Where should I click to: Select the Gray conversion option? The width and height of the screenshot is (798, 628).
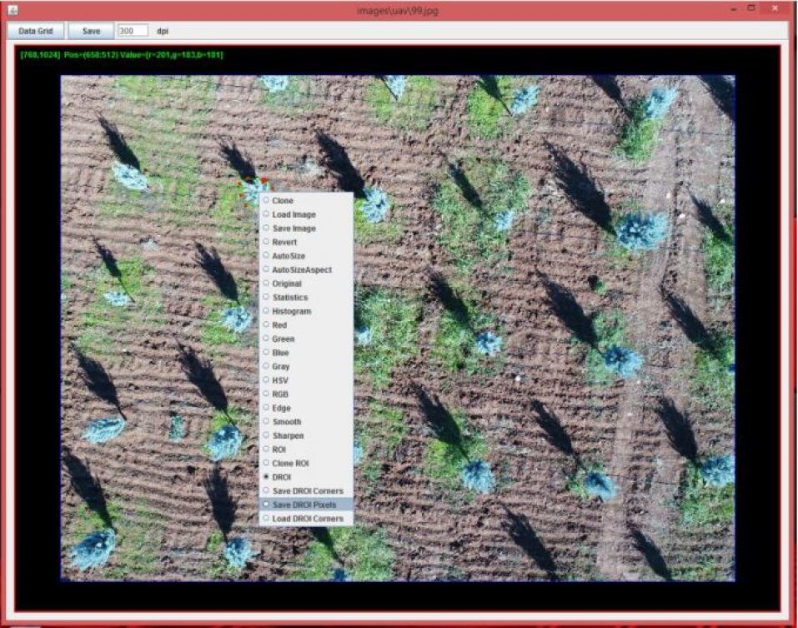[281, 366]
